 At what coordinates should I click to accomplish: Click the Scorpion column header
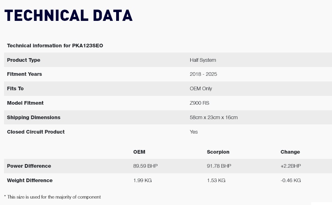coord(218,152)
